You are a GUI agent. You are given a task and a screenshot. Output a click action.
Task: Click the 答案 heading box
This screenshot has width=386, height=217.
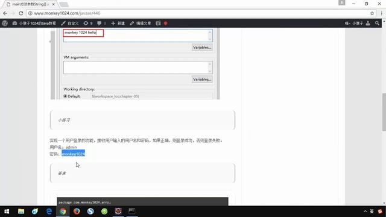142,173
